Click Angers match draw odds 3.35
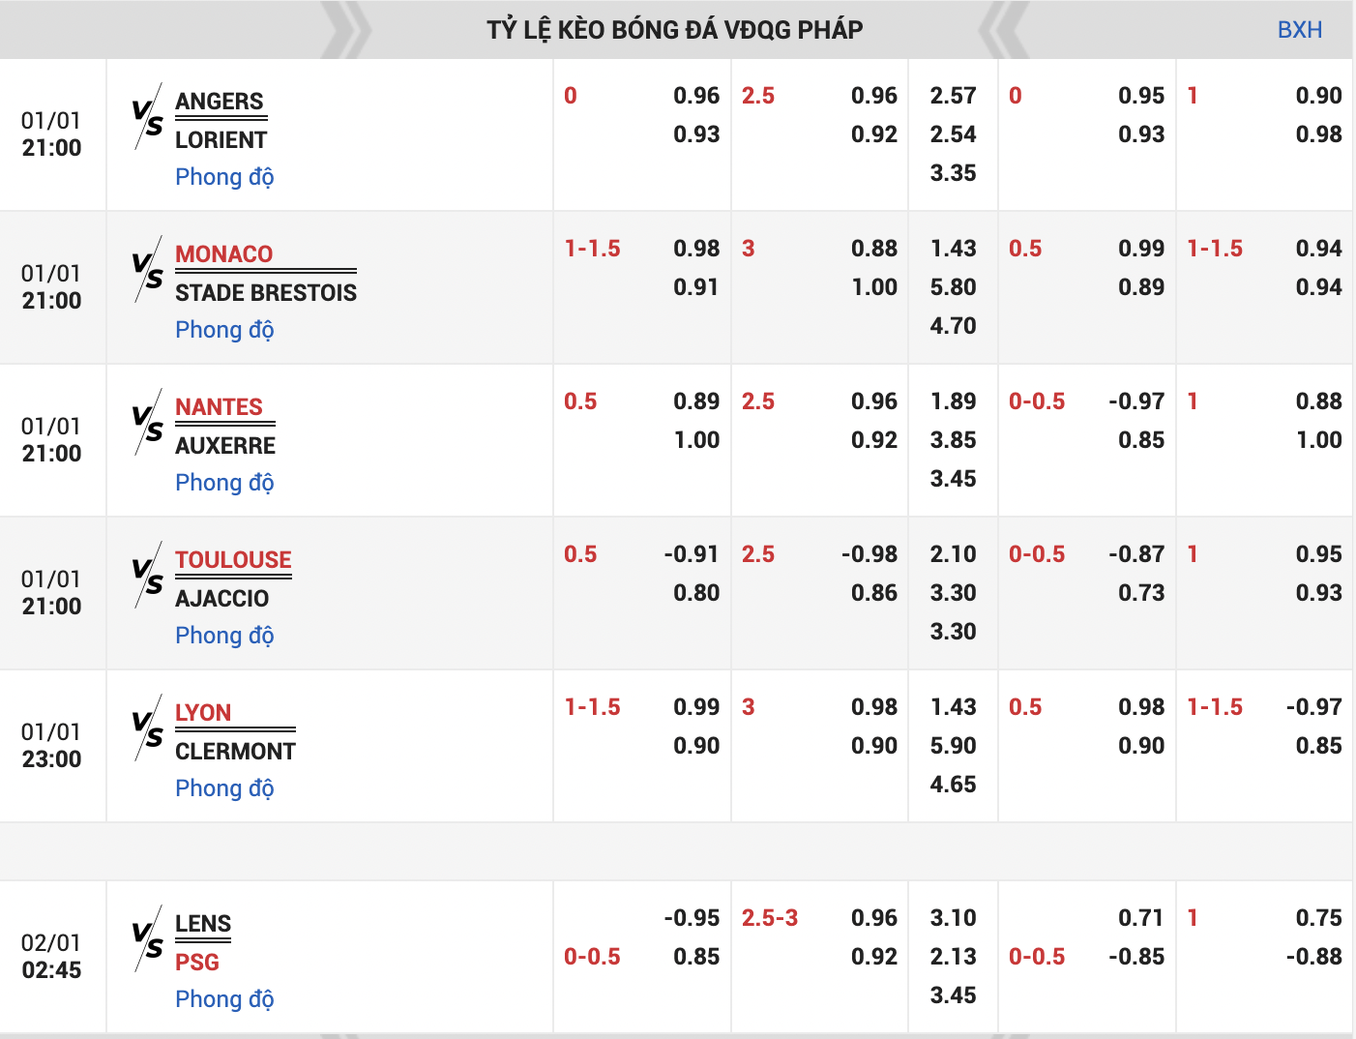This screenshot has width=1356, height=1039. (x=953, y=173)
